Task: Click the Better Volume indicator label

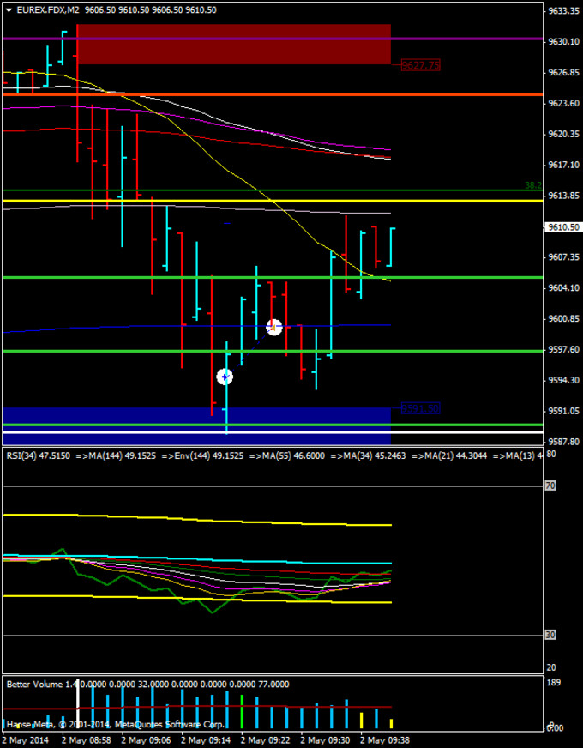Action: pos(34,685)
